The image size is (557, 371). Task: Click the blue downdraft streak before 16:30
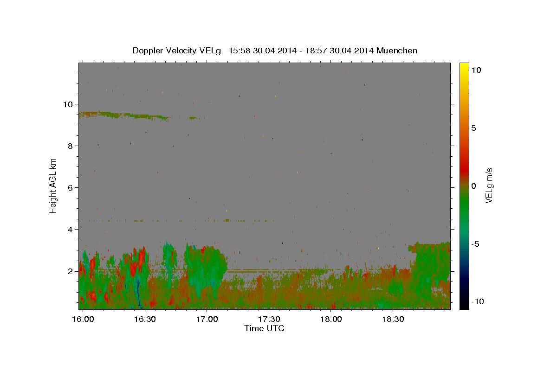click(137, 290)
